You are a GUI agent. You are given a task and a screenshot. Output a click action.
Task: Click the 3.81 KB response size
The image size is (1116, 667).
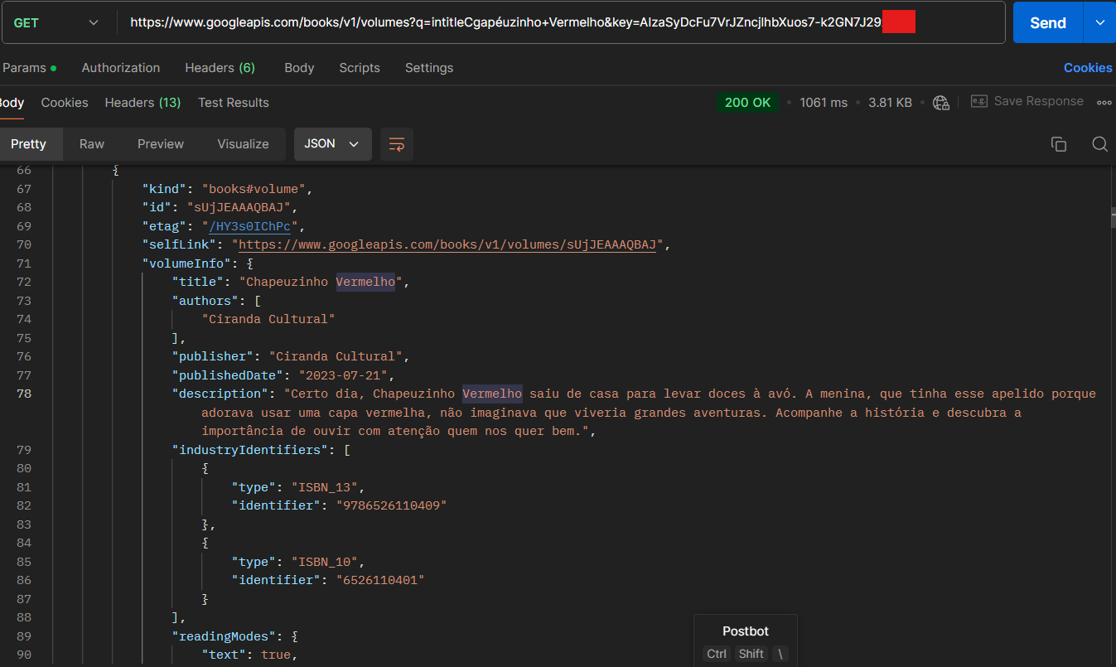click(x=890, y=103)
